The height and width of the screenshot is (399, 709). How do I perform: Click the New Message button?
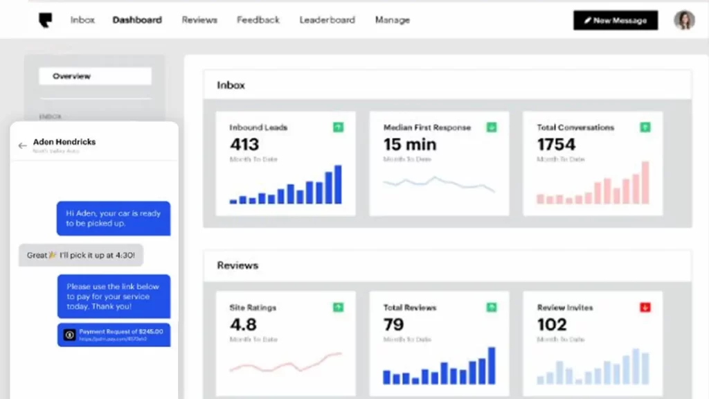pyautogui.click(x=615, y=20)
